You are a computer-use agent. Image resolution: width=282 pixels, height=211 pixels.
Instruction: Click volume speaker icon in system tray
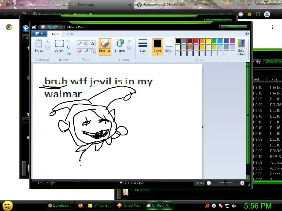pos(234,206)
